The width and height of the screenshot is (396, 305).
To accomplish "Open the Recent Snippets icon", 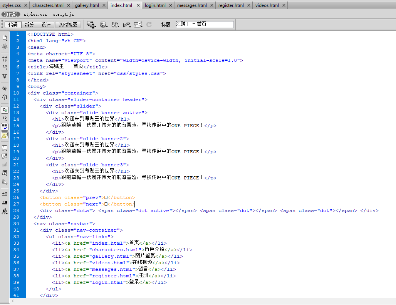I will [x=5, y=173].
